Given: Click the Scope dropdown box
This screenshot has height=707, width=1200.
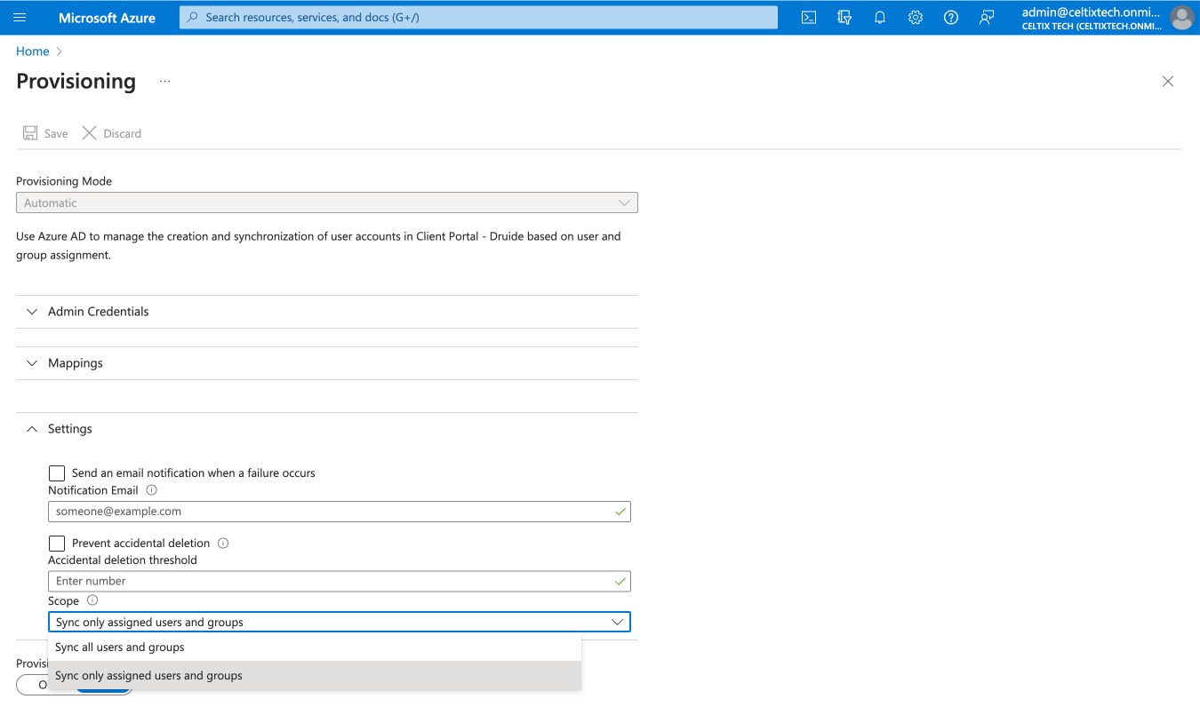Looking at the screenshot, I should coord(340,622).
